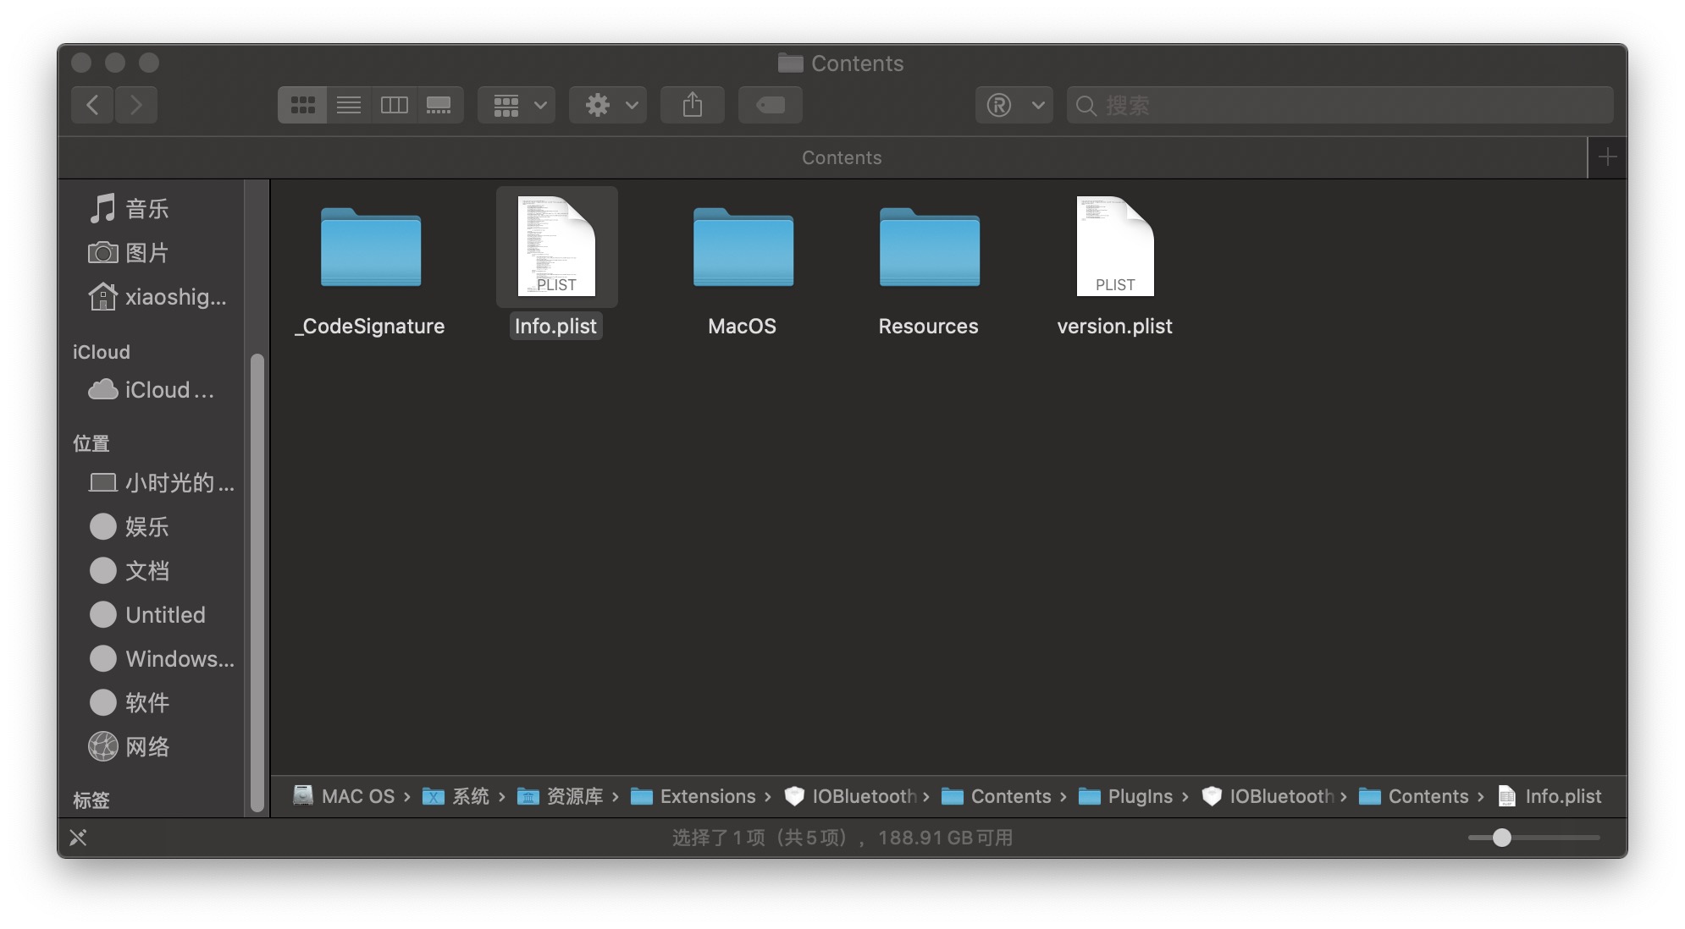The height and width of the screenshot is (929, 1685).
Task: Select the _CodeSignature folder
Action: click(370, 247)
